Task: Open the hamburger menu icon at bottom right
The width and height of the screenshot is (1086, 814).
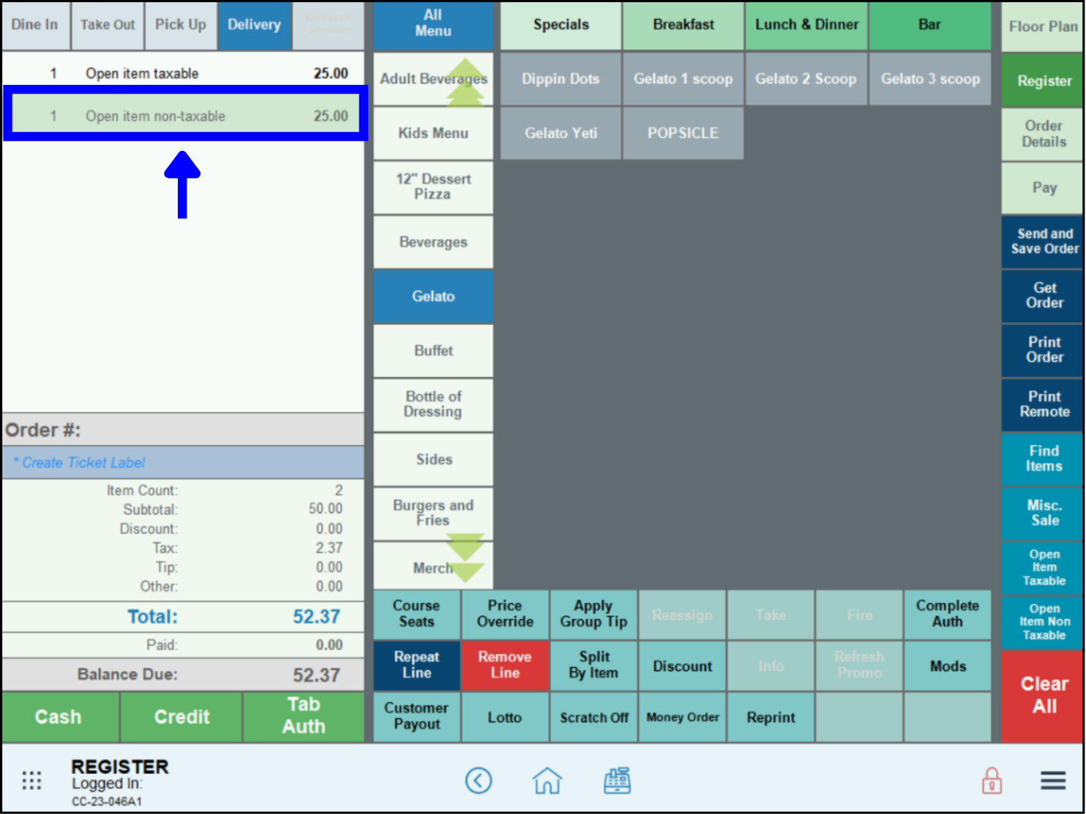Action: [x=1052, y=780]
